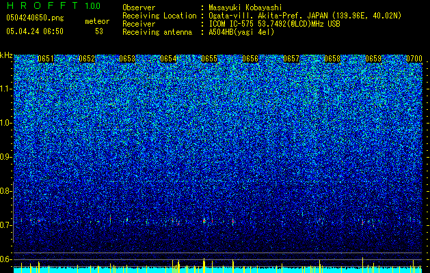
Task: Click the 0651 time marker
Action: click(46, 59)
